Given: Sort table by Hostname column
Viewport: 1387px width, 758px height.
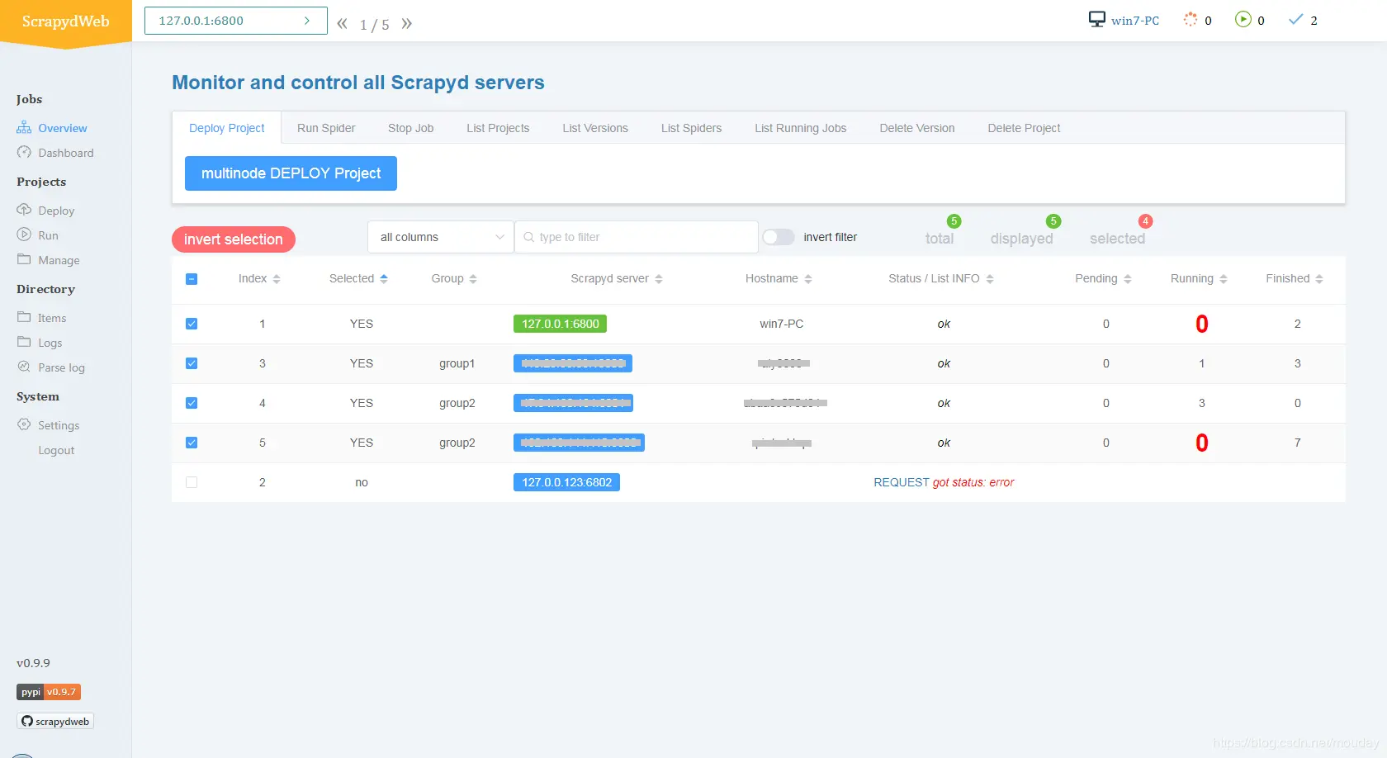Looking at the screenshot, I should 808,279.
